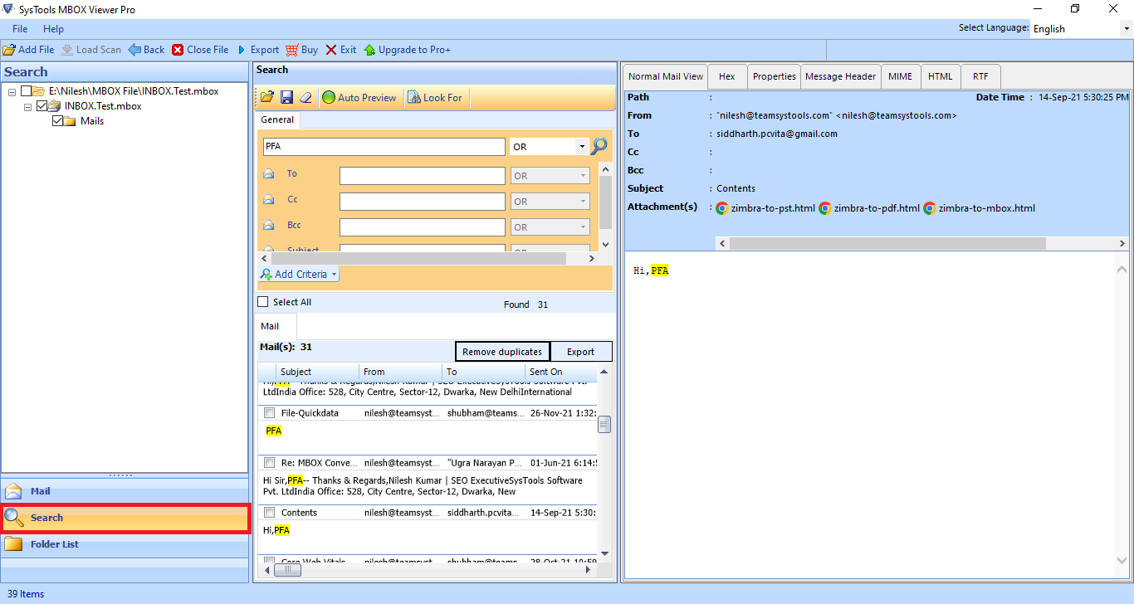Click the PFA search text field
This screenshot has height=604, width=1134.
(x=384, y=147)
